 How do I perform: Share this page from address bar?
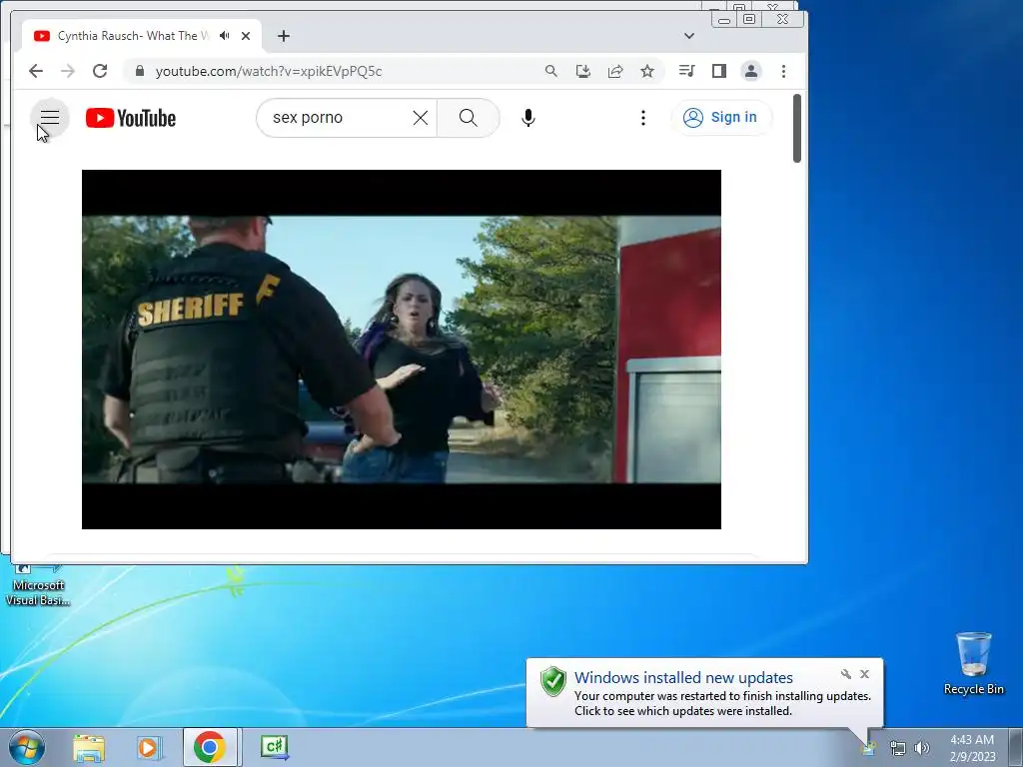(615, 71)
